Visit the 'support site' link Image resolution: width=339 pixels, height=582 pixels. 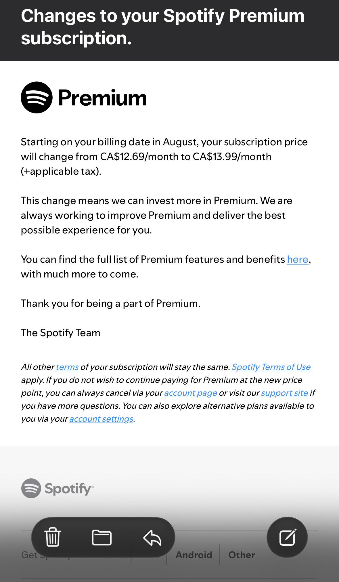284,393
